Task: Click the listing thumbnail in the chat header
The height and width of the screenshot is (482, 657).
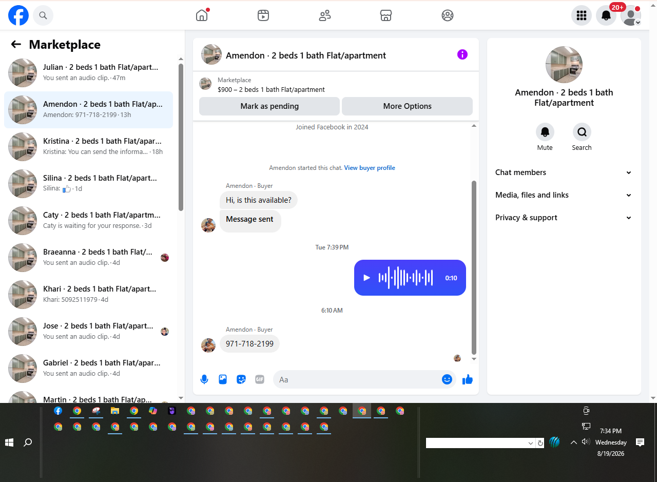Action: [211, 54]
